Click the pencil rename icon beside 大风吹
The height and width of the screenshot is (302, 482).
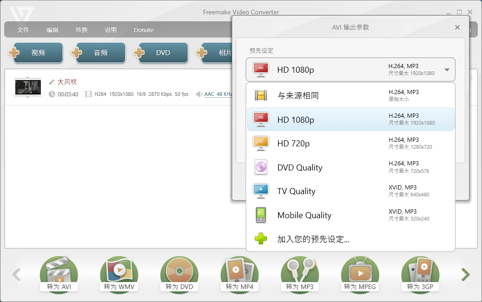[51, 82]
